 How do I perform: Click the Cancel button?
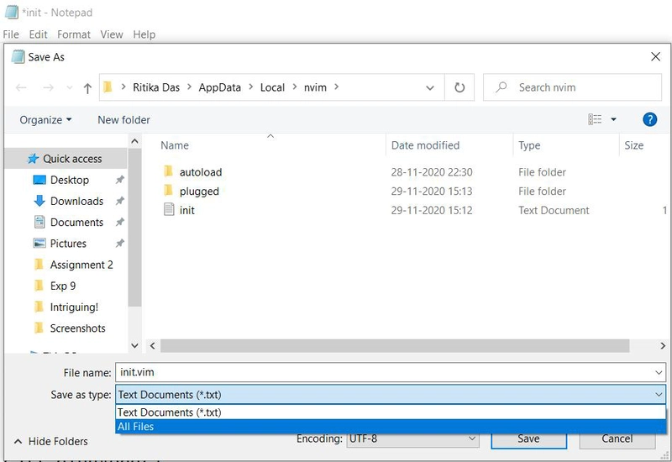coord(617,438)
